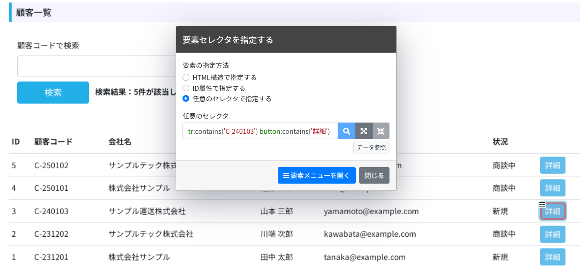Open '要素メニューを開く' blue button

click(317, 176)
